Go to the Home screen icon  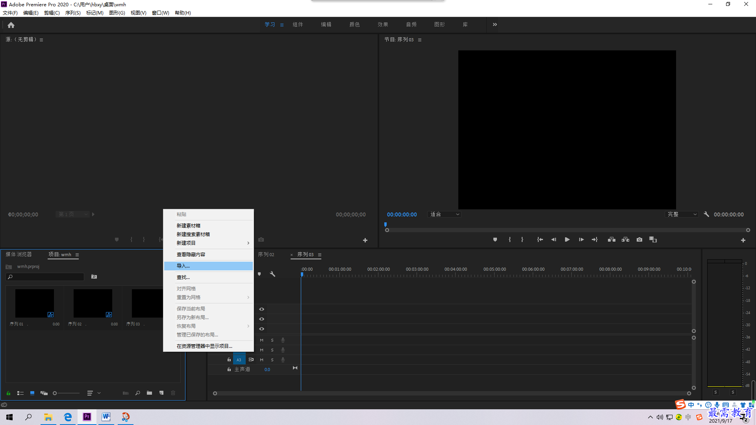pos(11,25)
